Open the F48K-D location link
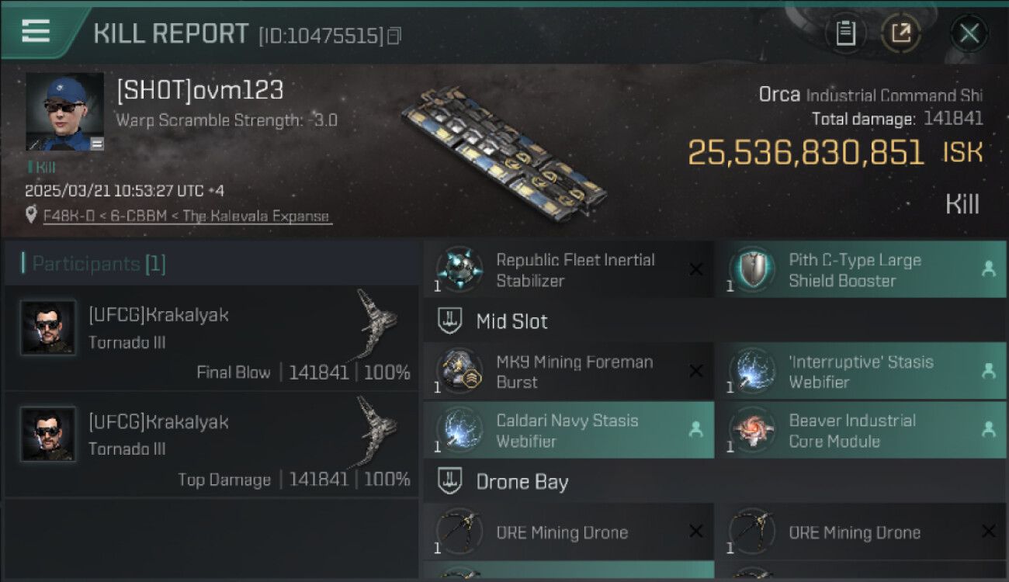This screenshot has height=582, width=1009. point(186,217)
